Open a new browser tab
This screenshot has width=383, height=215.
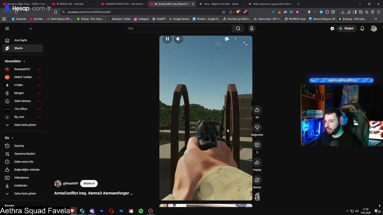click(298, 4)
